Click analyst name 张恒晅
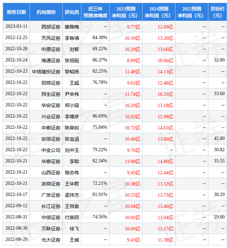This screenshot has width=227, height=248. click(x=72, y=60)
